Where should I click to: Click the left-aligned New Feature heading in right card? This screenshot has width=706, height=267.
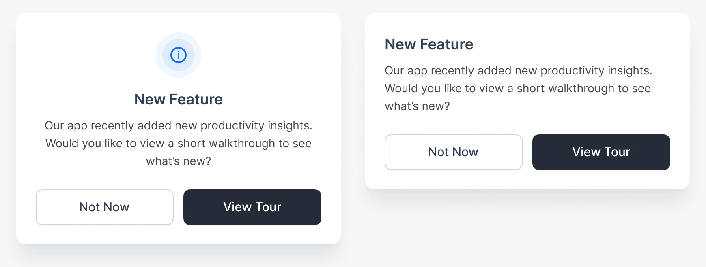429,44
